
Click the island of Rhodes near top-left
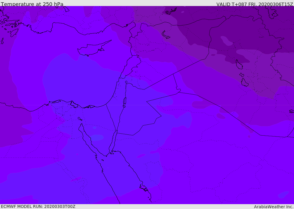(x=14, y=32)
